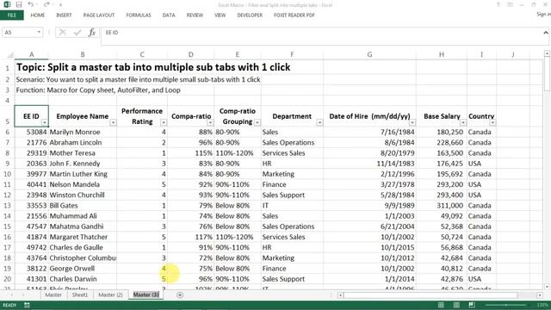The height and width of the screenshot is (310, 551).
Task: Switch to Page Layout view icon
Action: tap(456, 305)
